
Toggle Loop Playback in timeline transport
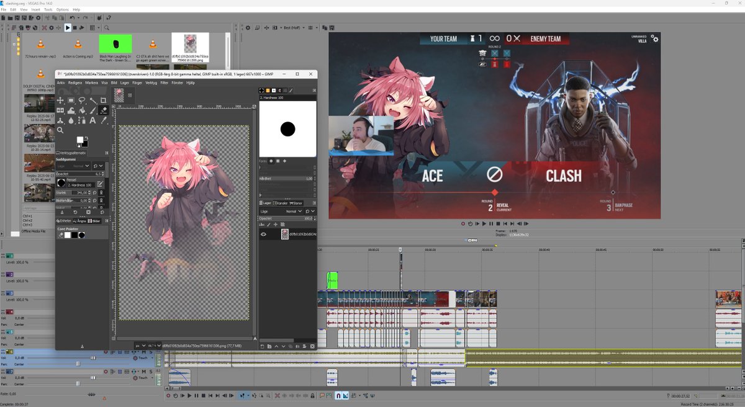(x=175, y=395)
